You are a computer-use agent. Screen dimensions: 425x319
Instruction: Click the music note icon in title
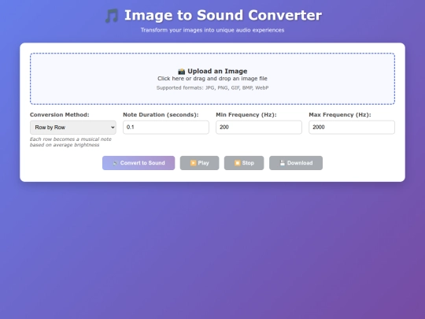112,16
